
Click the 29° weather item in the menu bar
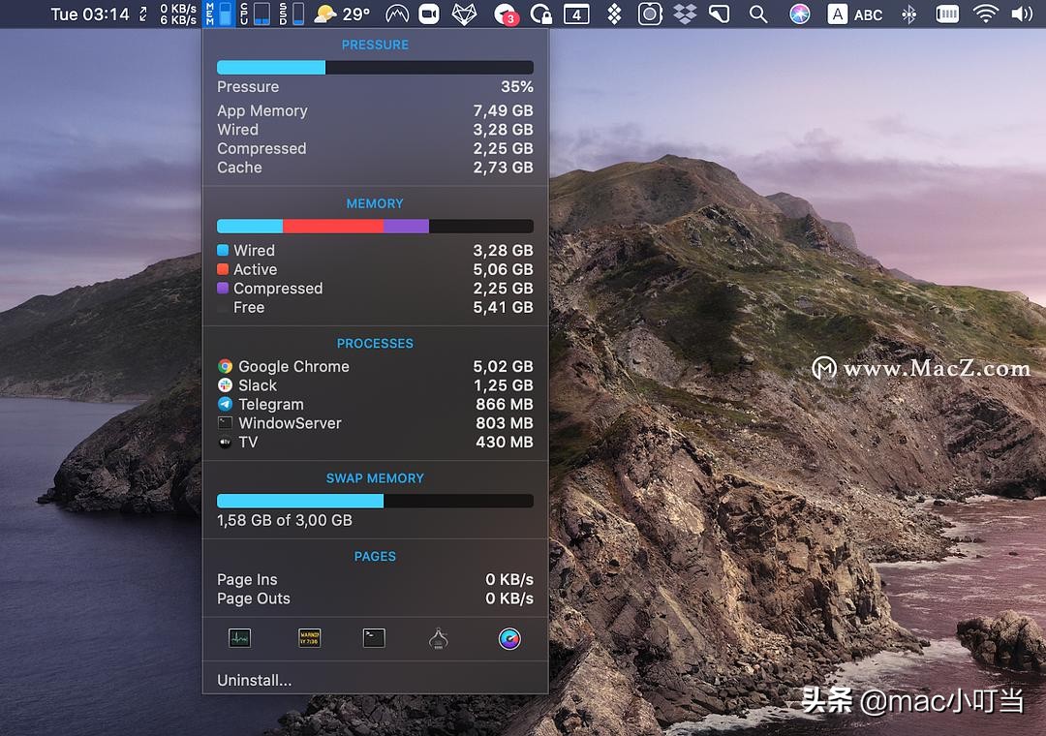[x=339, y=15]
